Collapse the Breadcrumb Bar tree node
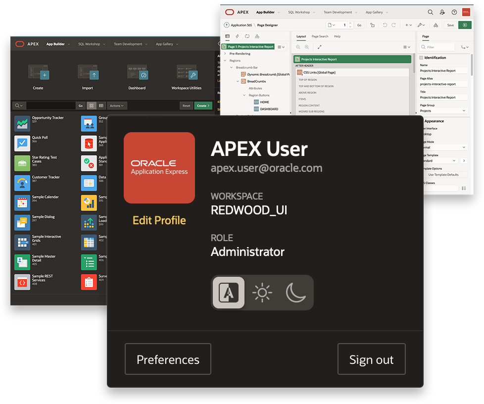484x404 pixels. (x=231, y=67)
